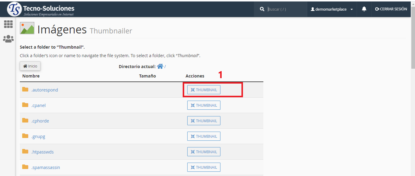Open the apps grid icon in sidebar
This screenshot has width=415, height=176.
pos(8,24)
